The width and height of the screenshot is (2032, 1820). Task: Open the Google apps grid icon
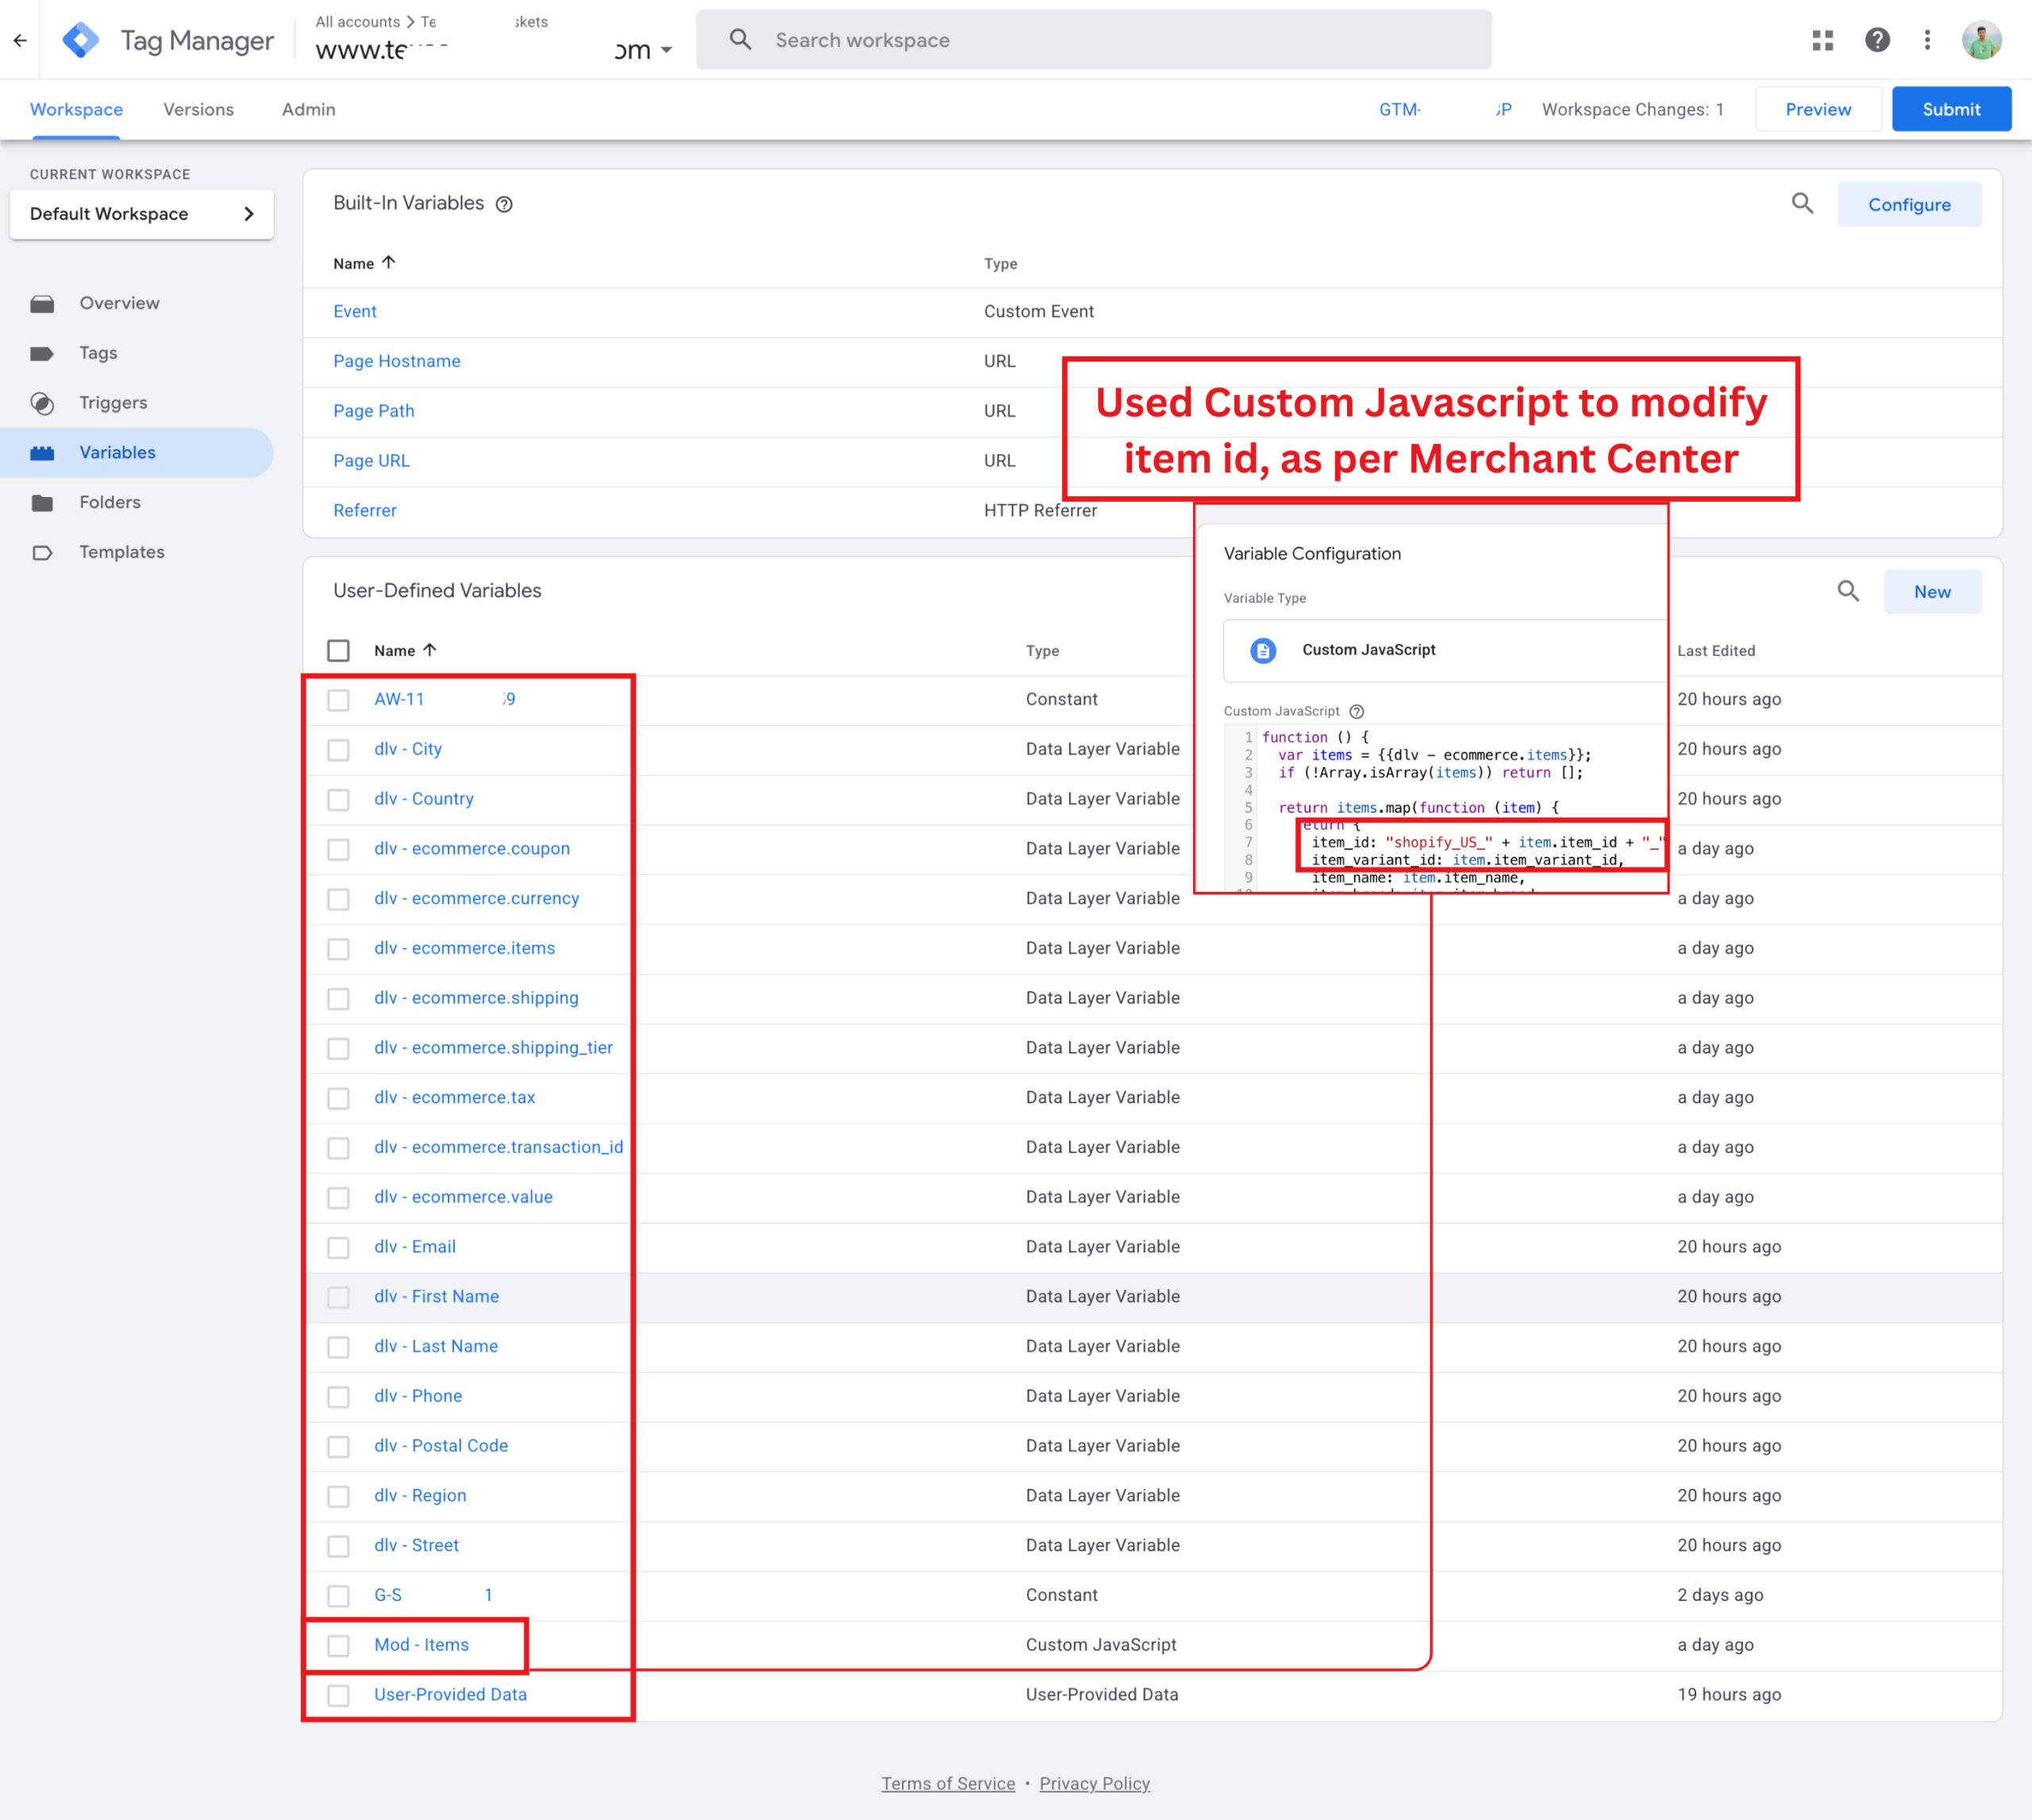(1822, 40)
